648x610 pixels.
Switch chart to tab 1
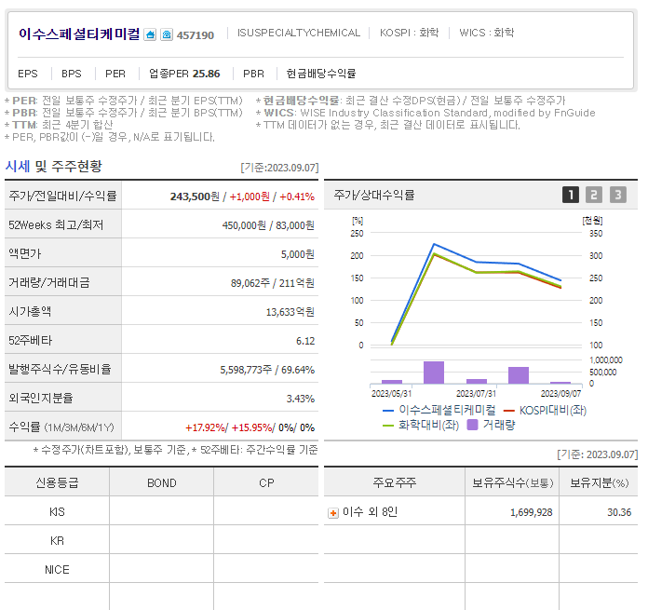(x=571, y=195)
